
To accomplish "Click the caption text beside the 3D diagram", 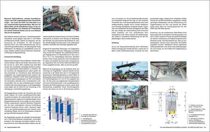I will tap(89, 119).
